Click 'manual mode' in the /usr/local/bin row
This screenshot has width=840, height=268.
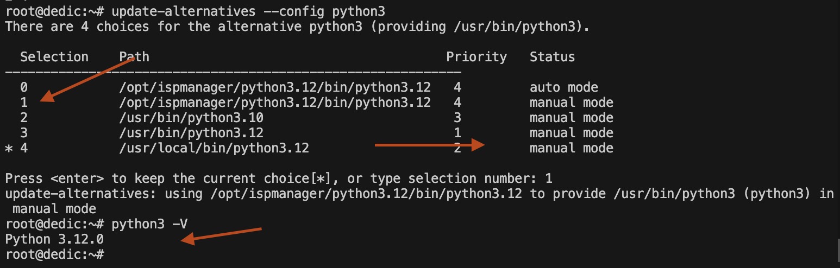tap(572, 148)
